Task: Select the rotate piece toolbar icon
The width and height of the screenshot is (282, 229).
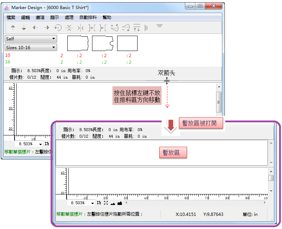Action: click(58, 27)
